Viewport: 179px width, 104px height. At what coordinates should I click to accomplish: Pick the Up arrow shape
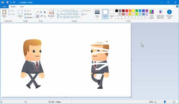coord(77,14)
